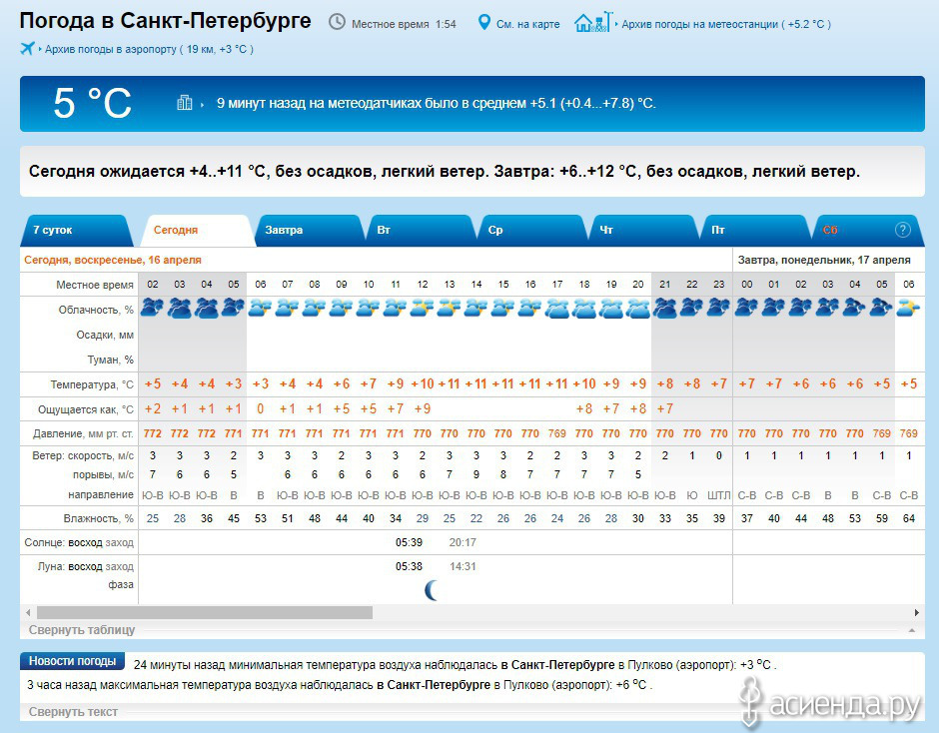Click the city buildings sensor icon
Viewport: 939px width, 733px height.
coord(185,103)
